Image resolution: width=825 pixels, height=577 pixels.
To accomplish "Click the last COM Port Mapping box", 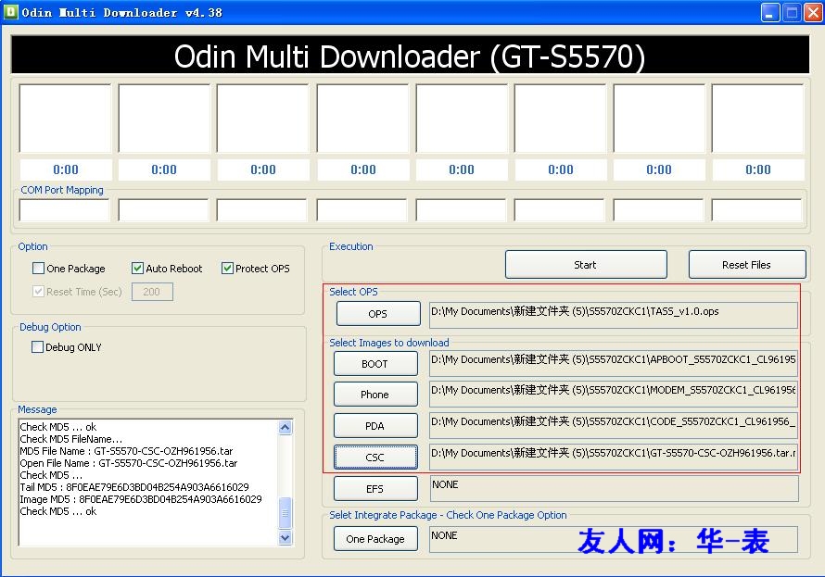I will (756, 210).
